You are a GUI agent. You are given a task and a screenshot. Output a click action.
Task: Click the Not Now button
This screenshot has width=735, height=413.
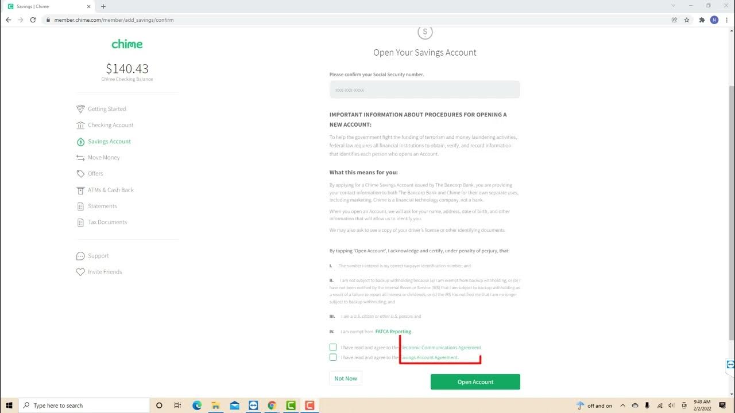[x=346, y=378]
